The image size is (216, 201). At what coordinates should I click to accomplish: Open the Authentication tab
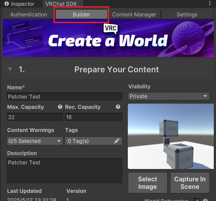tap(29, 15)
